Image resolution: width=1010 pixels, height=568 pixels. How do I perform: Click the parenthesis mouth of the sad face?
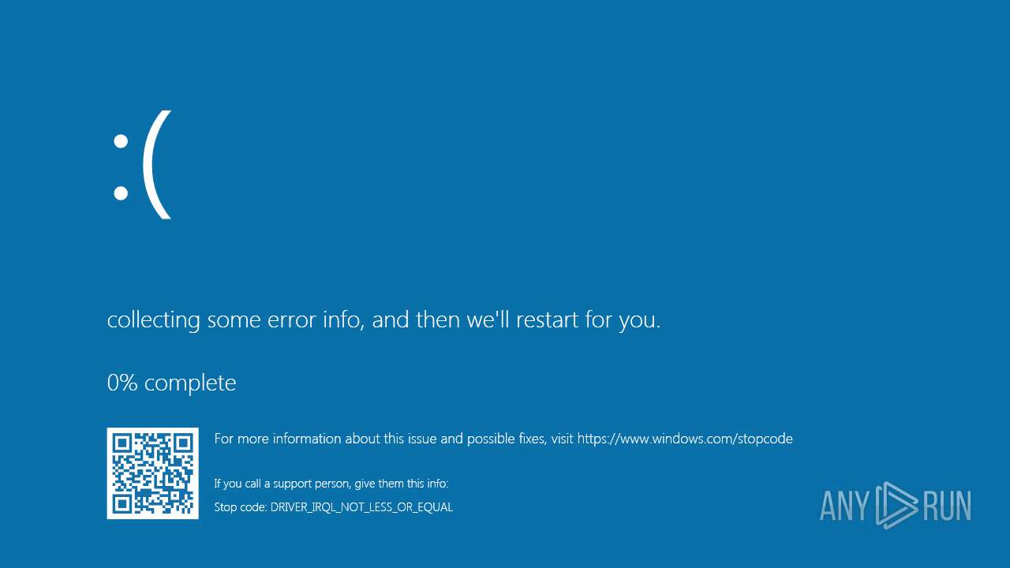[156, 165]
